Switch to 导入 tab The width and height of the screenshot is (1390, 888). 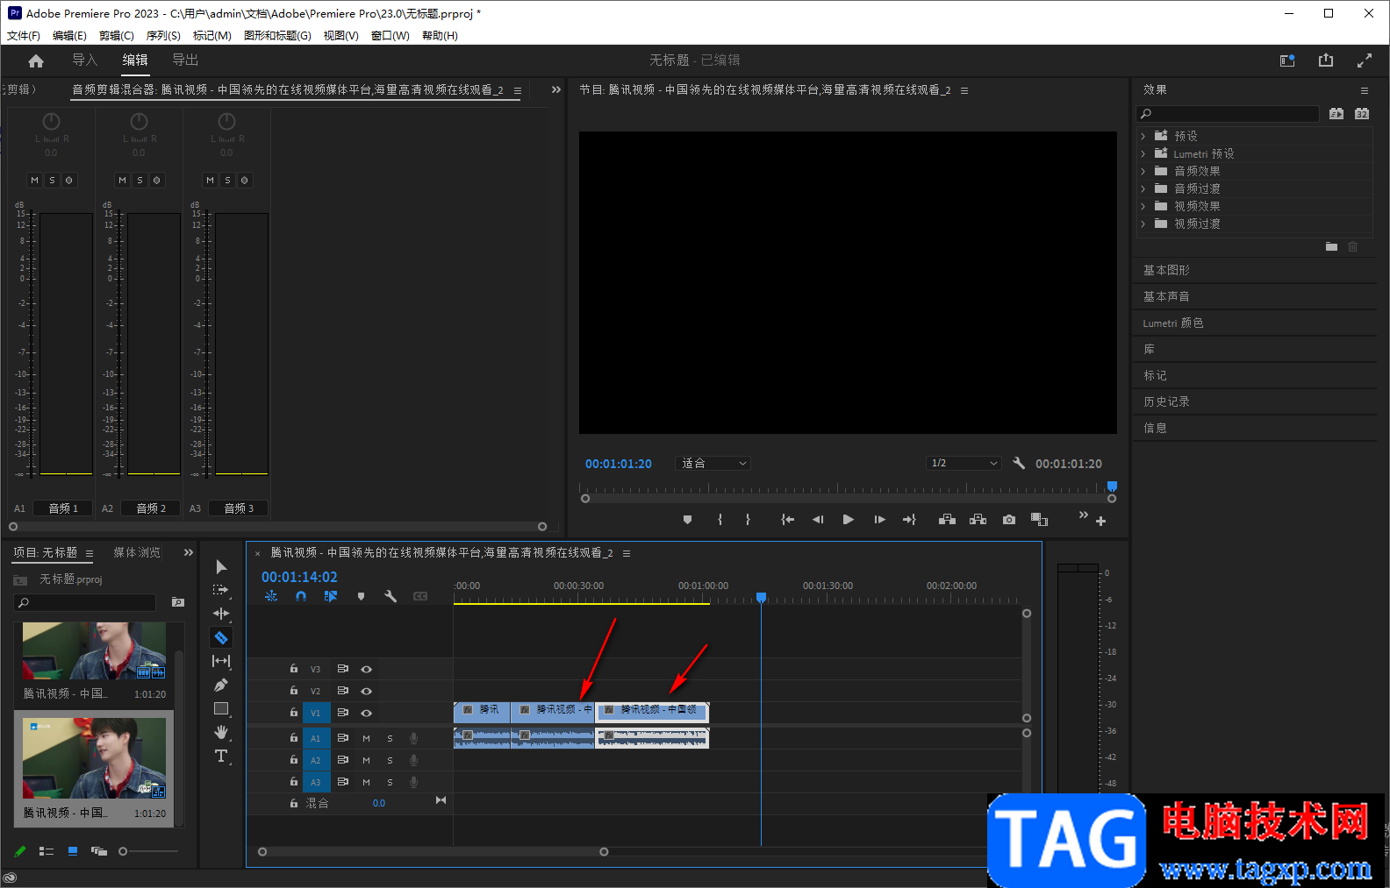click(x=84, y=60)
